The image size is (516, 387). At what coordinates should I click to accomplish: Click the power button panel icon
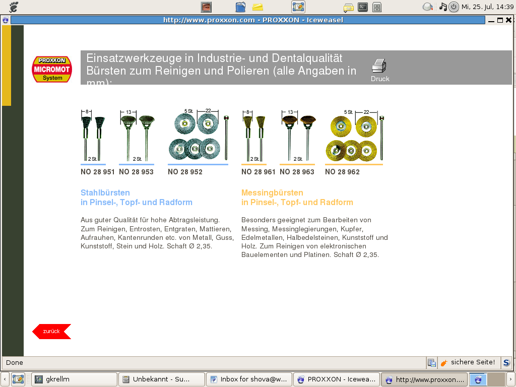tap(454, 7)
